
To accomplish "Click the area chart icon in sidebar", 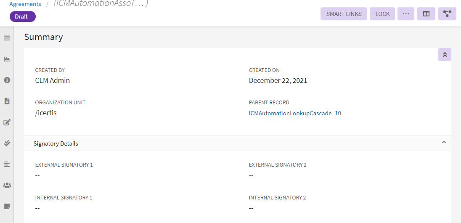I will (7, 59).
